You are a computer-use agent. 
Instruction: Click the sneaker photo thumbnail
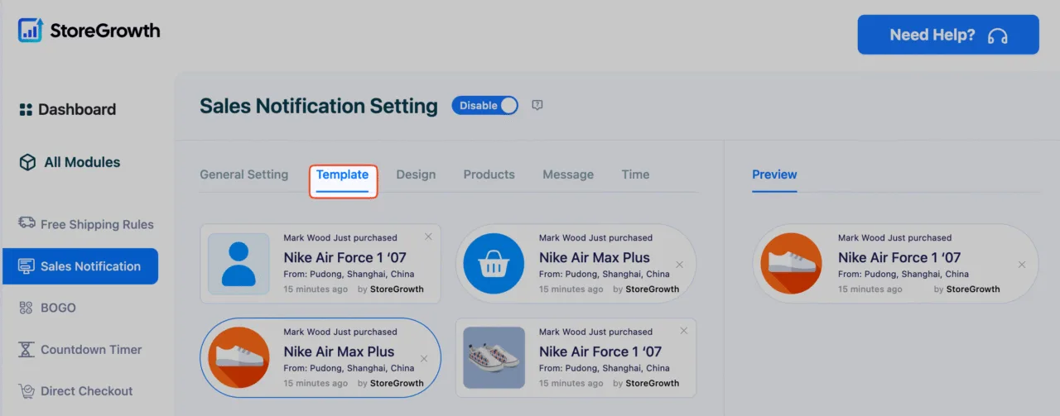[x=494, y=358]
